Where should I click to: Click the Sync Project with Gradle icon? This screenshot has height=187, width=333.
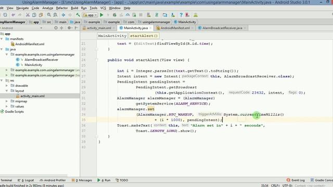pyautogui.click(x=157, y=15)
